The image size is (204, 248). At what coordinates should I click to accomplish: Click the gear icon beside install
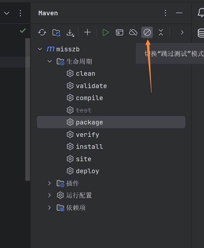pyautogui.click(x=70, y=147)
